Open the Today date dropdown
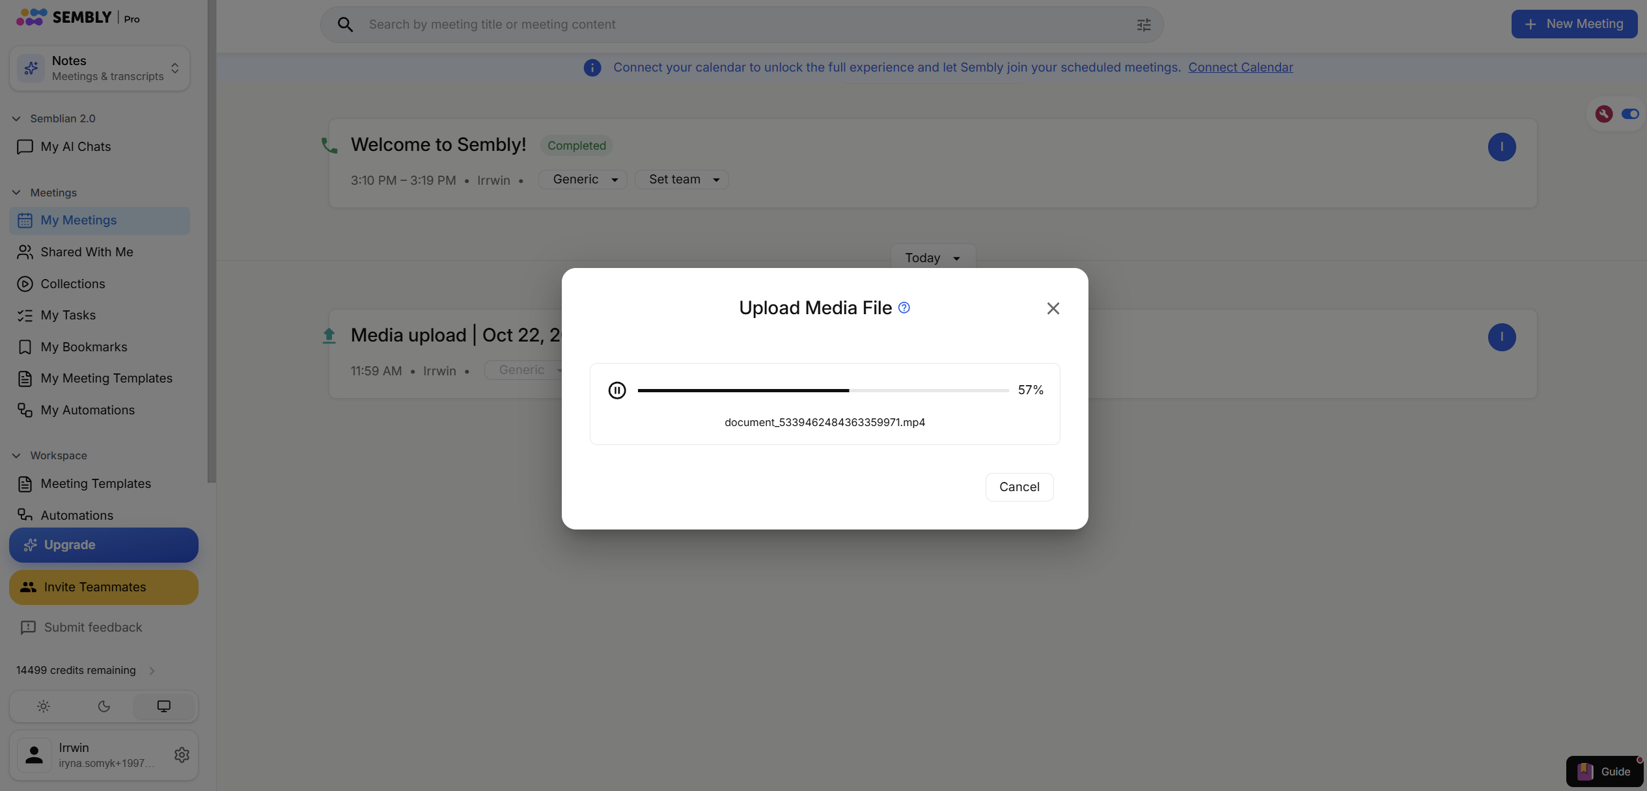The image size is (1647, 791). click(933, 258)
